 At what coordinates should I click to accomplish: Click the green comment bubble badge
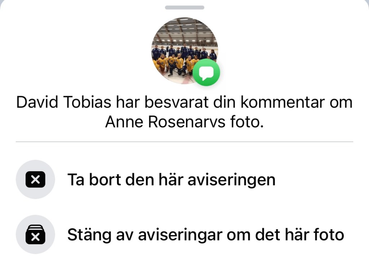206,72
